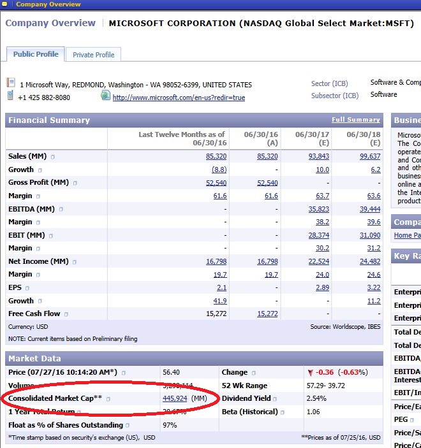421x448 pixels.
Task: Open the Full Summary link
Action: coord(355,120)
